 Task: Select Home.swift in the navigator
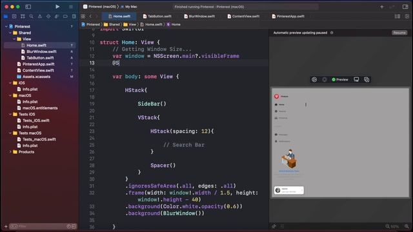(40, 45)
